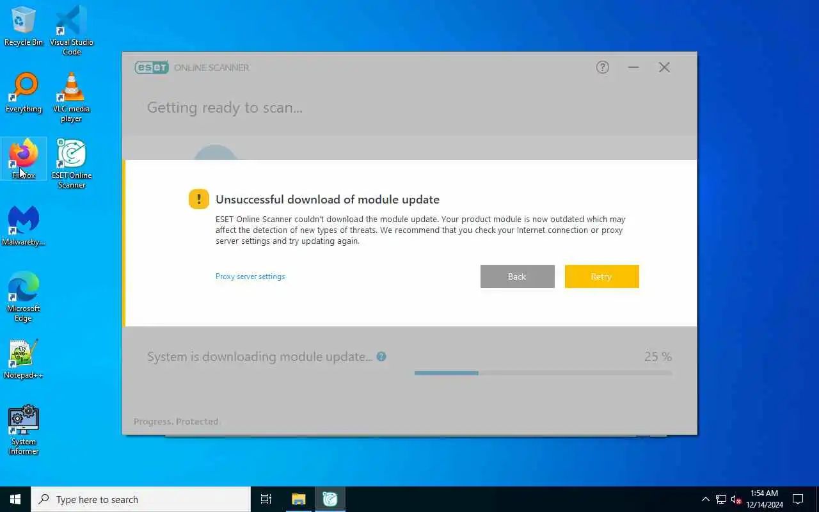Click the yellow warning exclamation icon
Screen dimensions: 819x512
point(199,199)
